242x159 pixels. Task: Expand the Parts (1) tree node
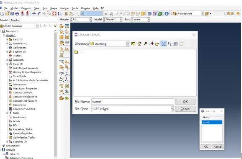click(7, 39)
